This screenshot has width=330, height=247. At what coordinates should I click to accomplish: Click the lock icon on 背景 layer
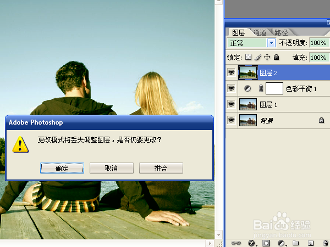pyautogui.click(x=321, y=120)
